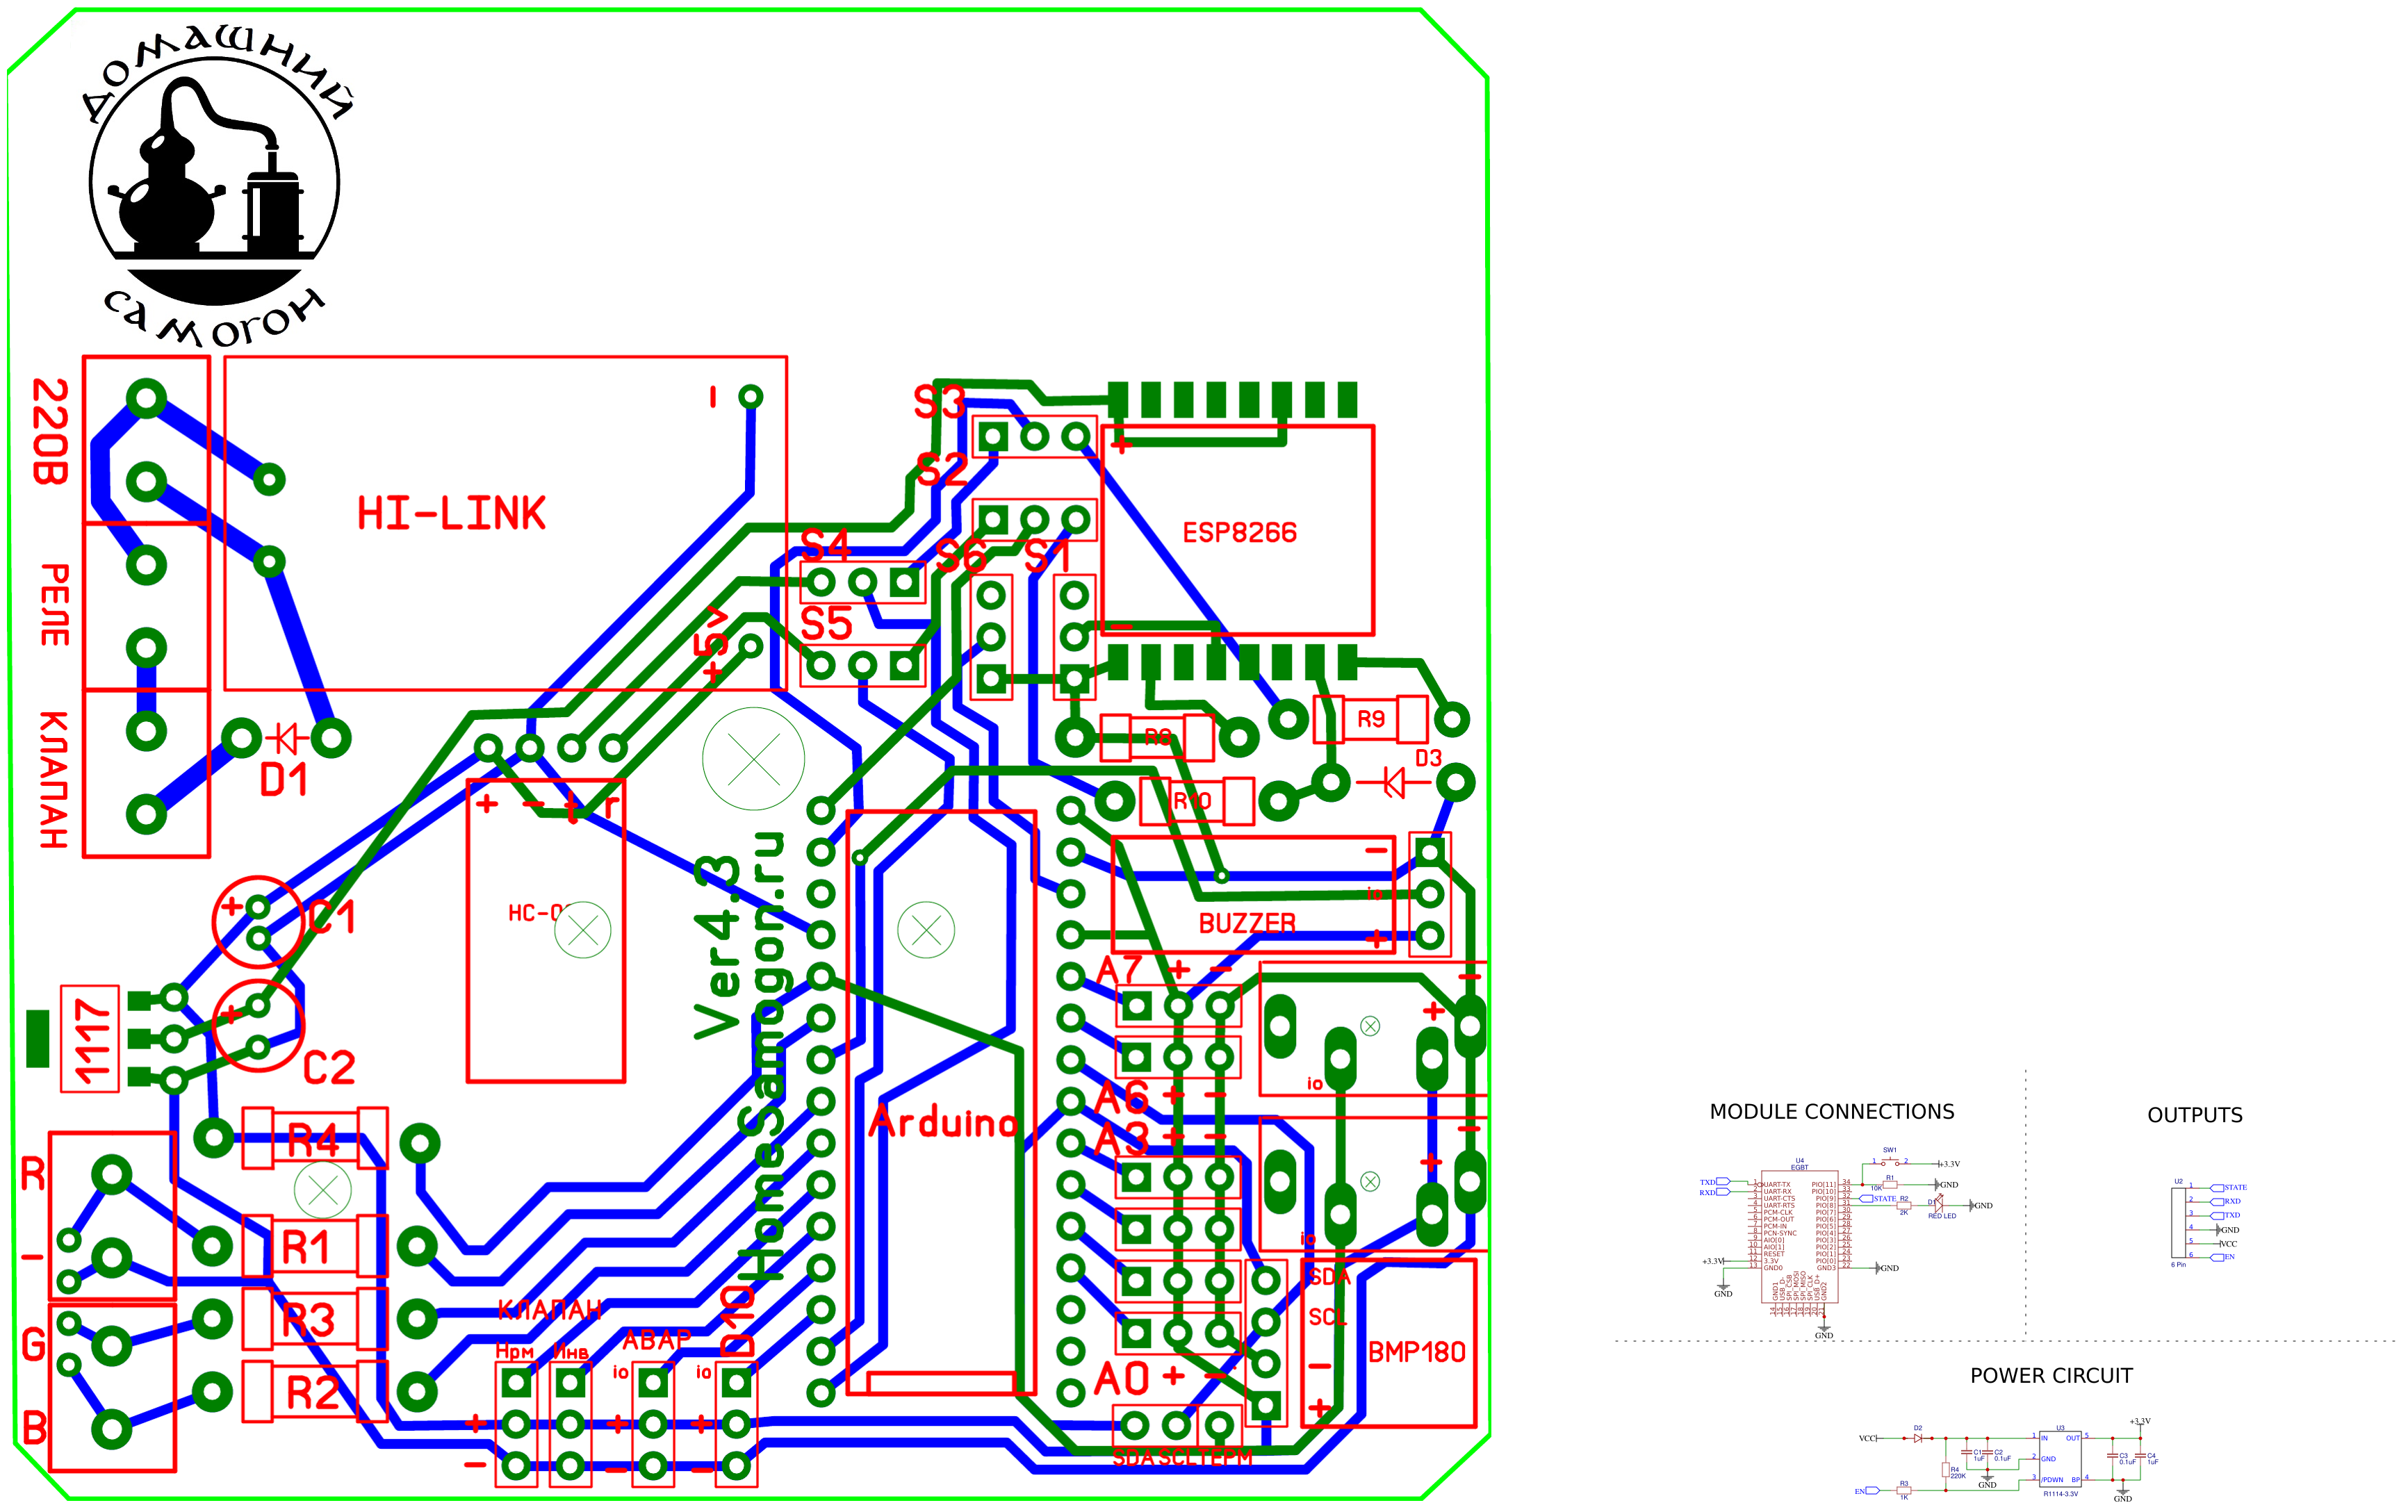2408x1512 pixels.
Task: Click the SW1 push-button switch symbol
Action: point(1890,1162)
